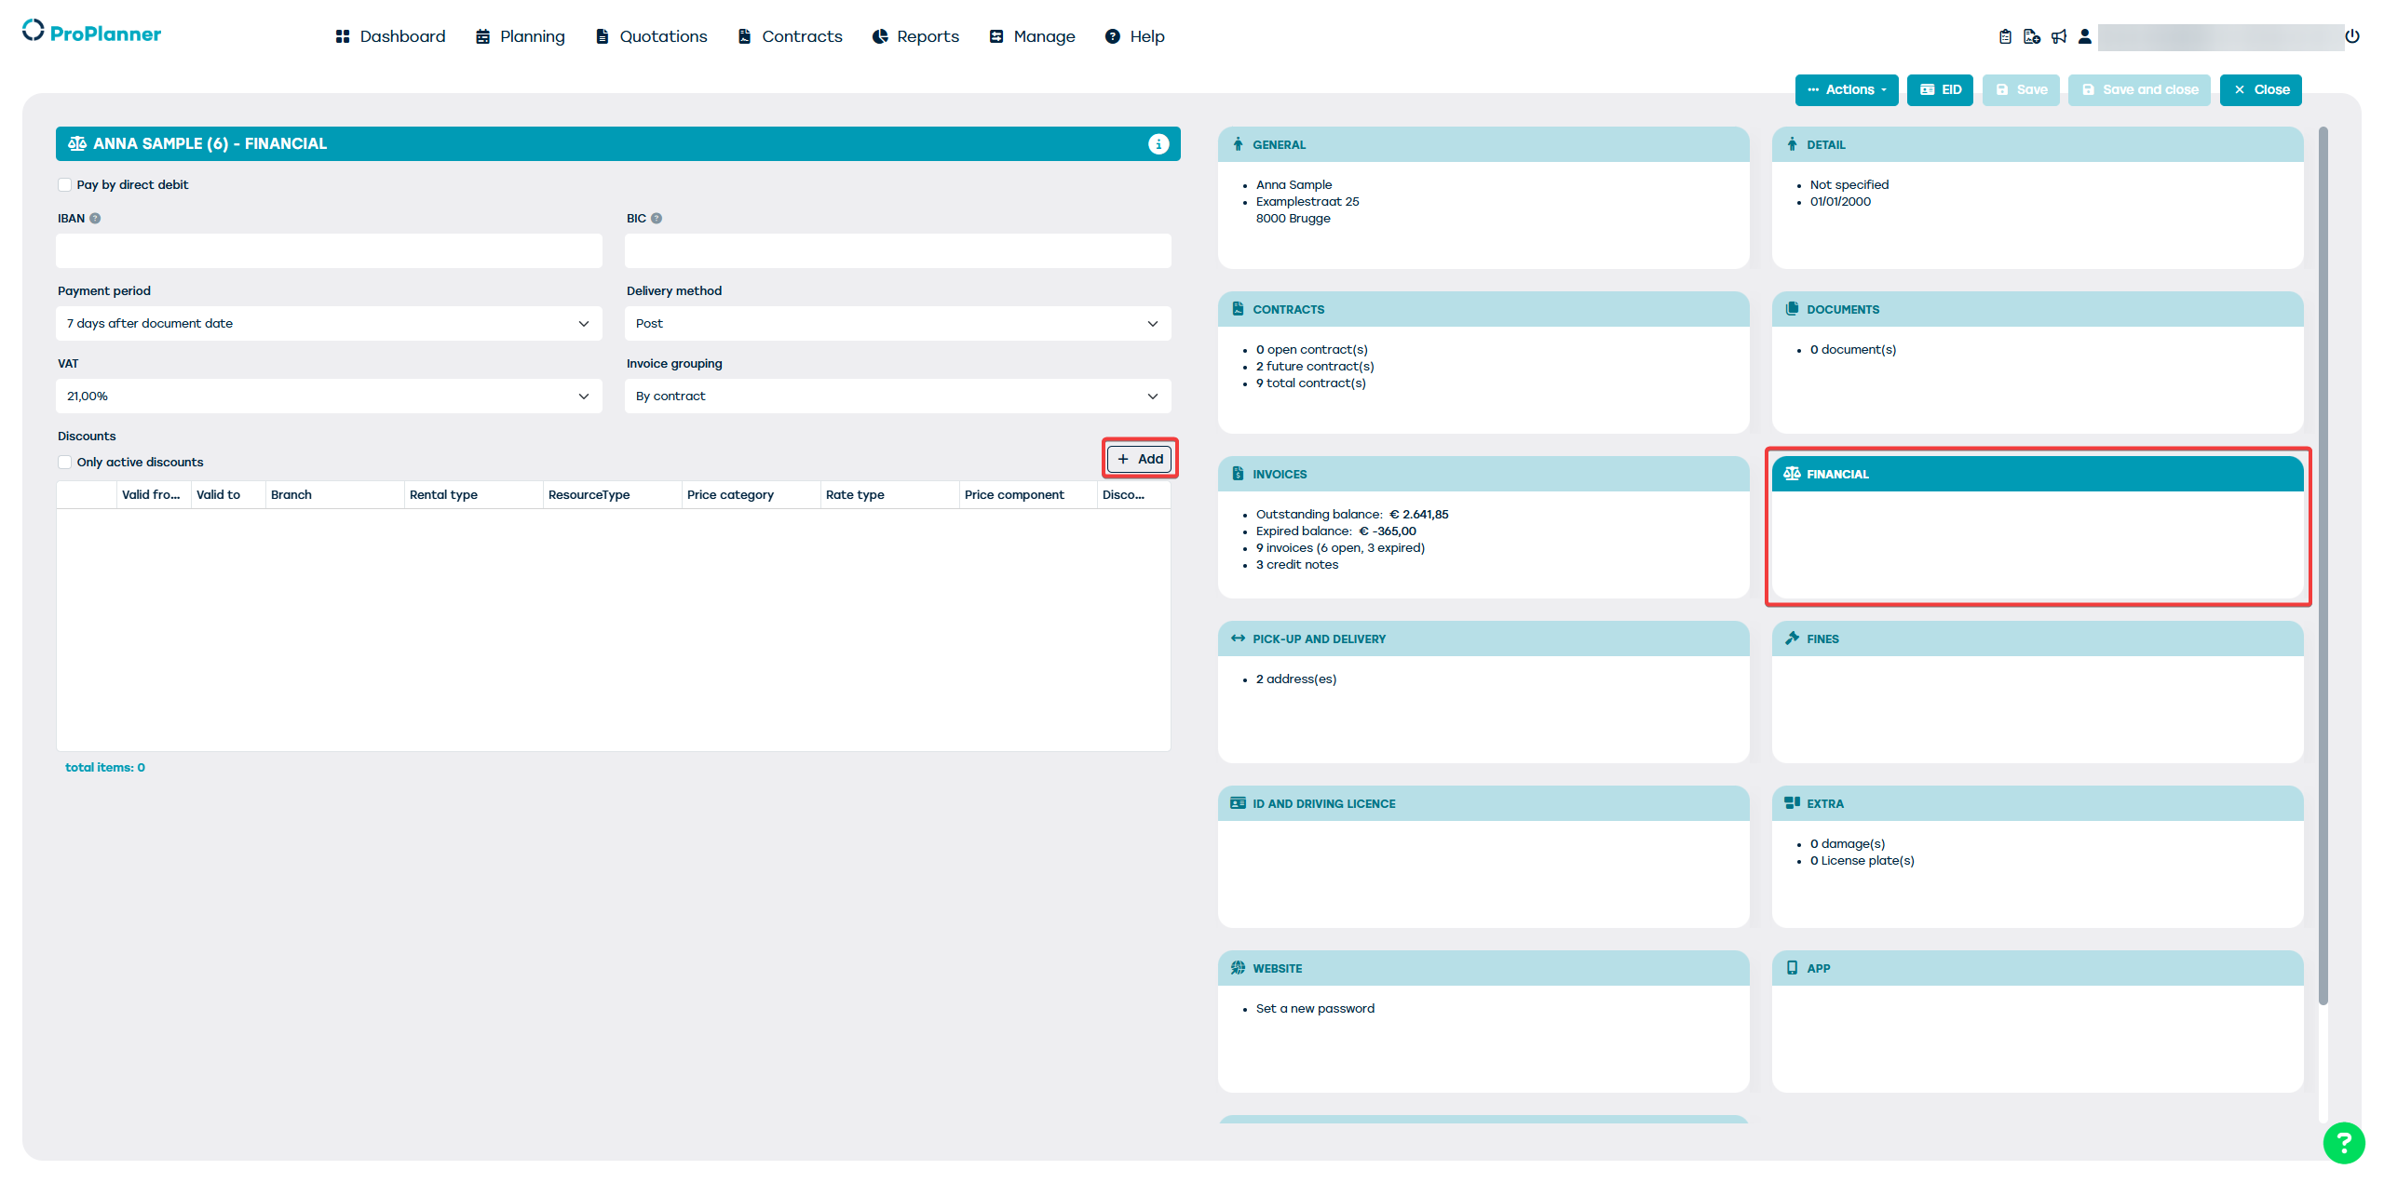The height and width of the screenshot is (1183, 2384).
Task: Open the VAT percentage dropdown
Action: [329, 397]
